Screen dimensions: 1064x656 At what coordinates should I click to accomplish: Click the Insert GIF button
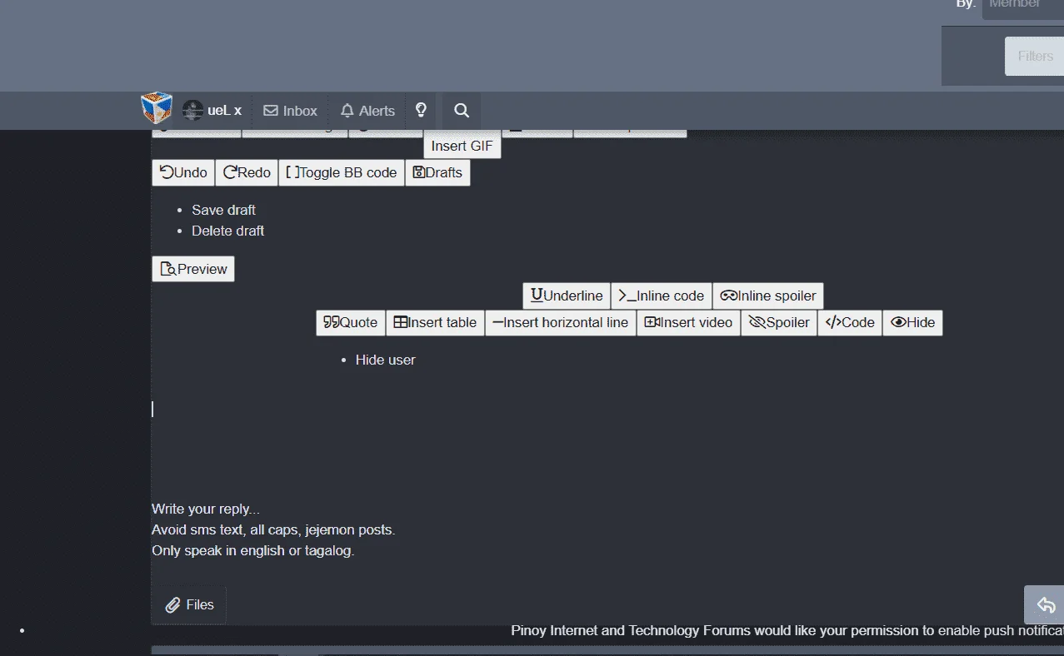(x=462, y=146)
